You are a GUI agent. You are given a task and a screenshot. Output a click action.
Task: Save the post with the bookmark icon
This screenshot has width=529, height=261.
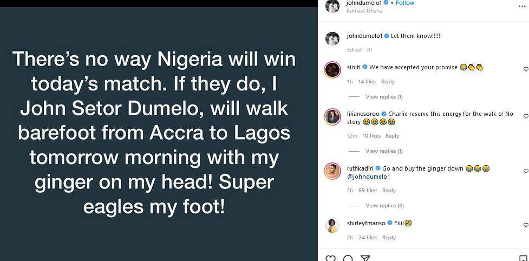pyautogui.click(x=524, y=258)
